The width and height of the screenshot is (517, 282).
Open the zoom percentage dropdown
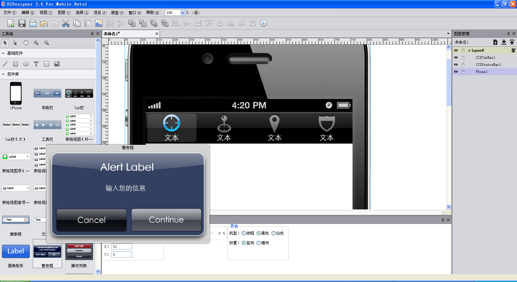(183, 13)
